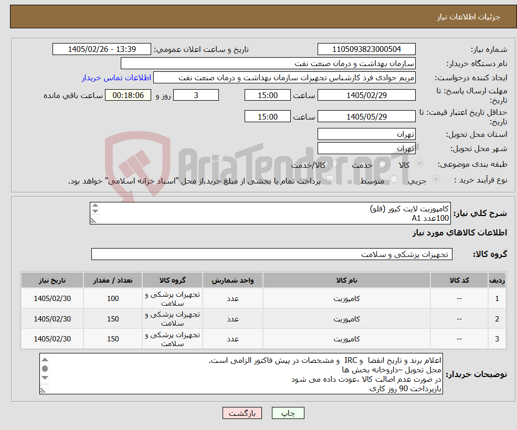Screen dimensions: 517x430
Task: Click up arrow in توضیحات خریدار box
Action: tap(45, 360)
